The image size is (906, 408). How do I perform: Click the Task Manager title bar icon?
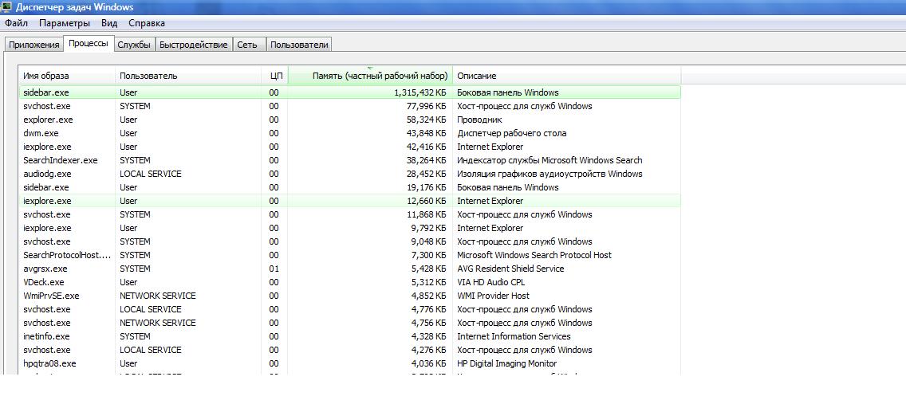click(7, 7)
